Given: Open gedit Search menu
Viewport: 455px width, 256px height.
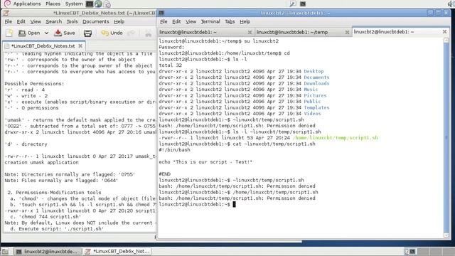Looking at the screenshot, I should tap(54, 21).
